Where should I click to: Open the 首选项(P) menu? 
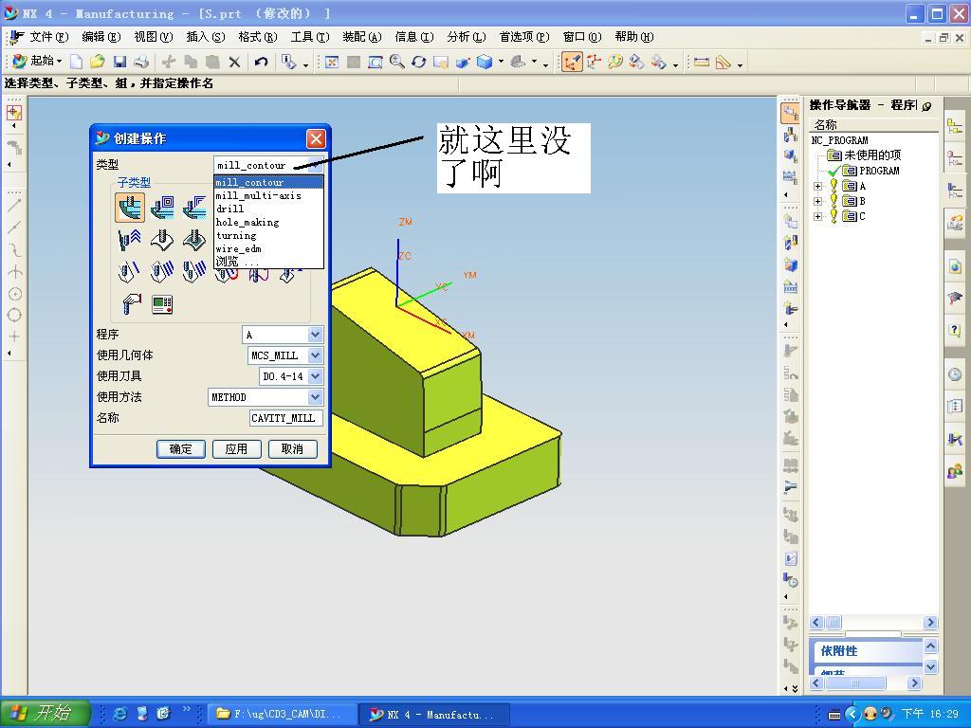(x=523, y=37)
